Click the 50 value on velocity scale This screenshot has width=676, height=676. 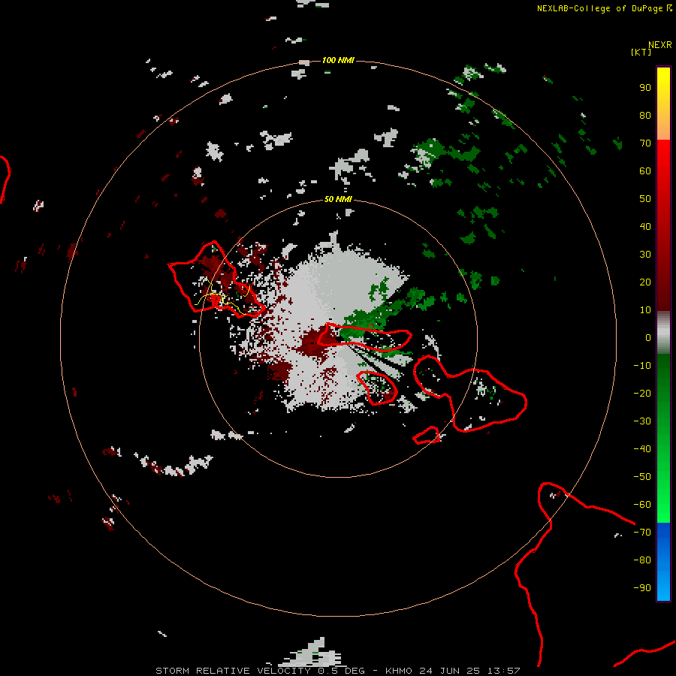point(645,199)
